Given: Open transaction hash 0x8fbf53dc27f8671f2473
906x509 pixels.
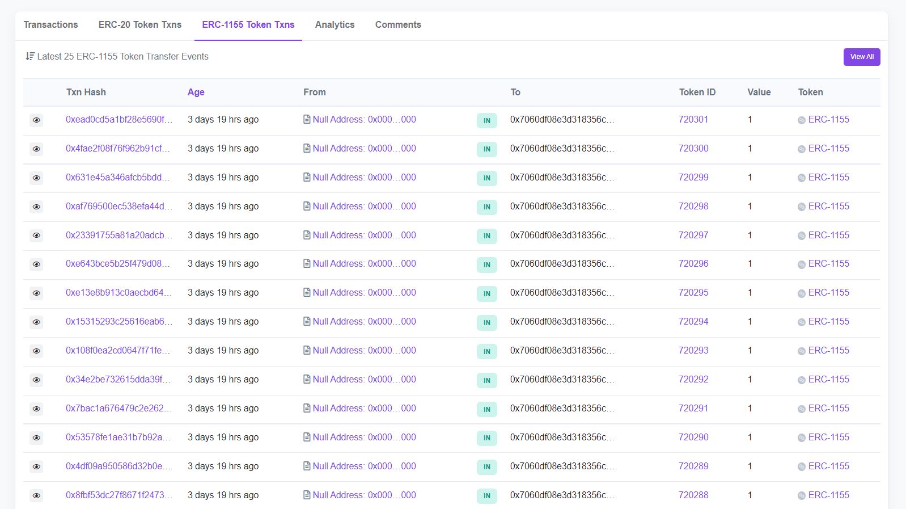Looking at the screenshot, I should tap(119, 495).
